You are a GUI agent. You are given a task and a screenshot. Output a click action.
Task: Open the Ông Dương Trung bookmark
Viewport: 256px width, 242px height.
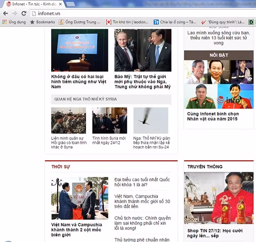(79, 22)
